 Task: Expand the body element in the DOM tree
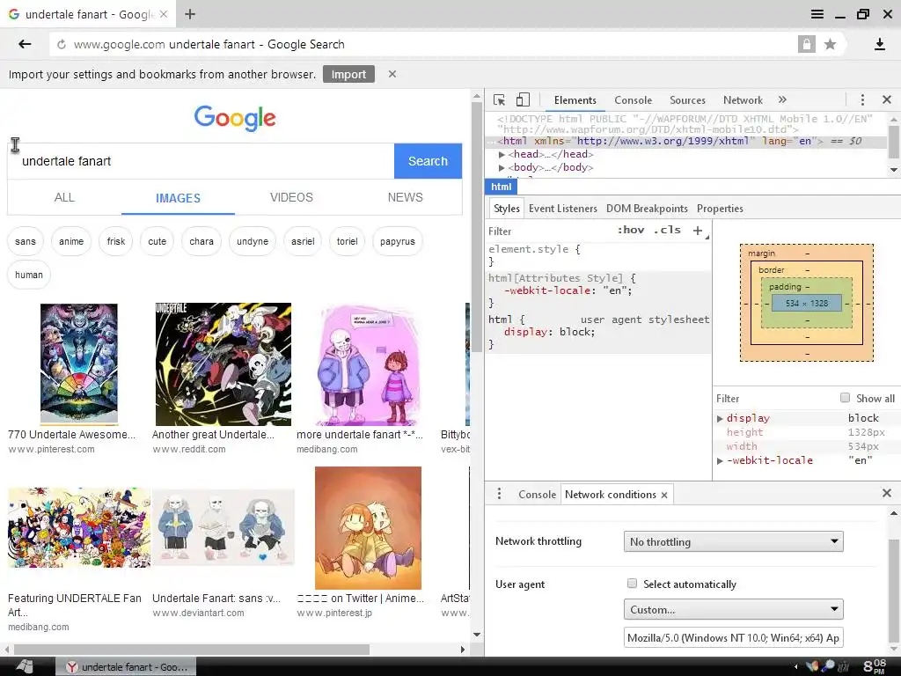(x=502, y=168)
